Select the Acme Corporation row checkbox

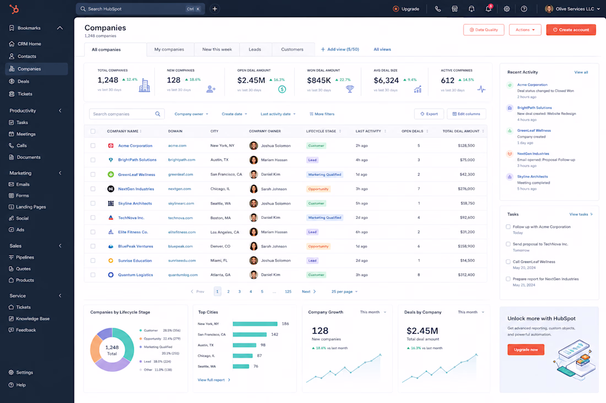coord(93,146)
